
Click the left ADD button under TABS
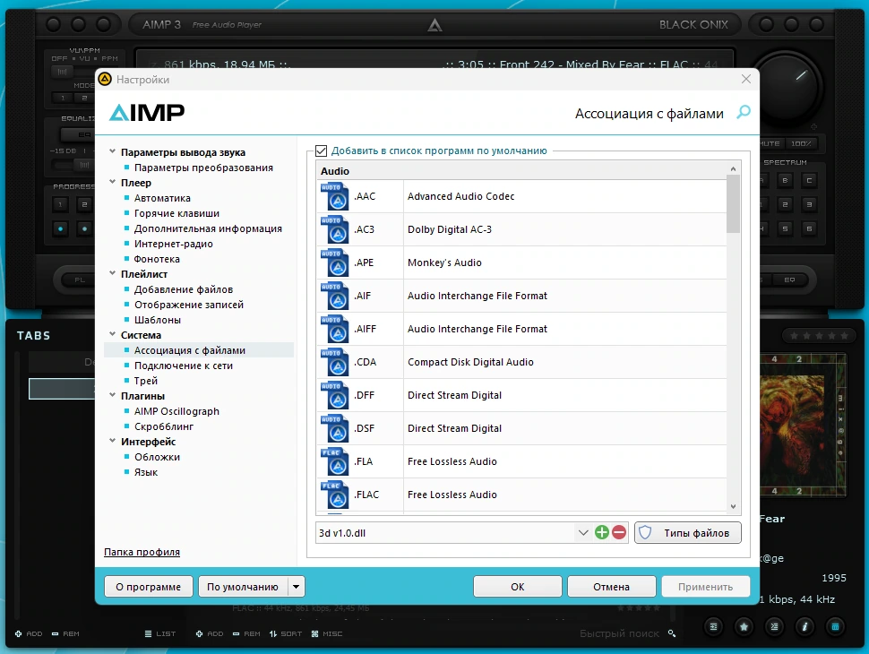(x=29, y=633)
